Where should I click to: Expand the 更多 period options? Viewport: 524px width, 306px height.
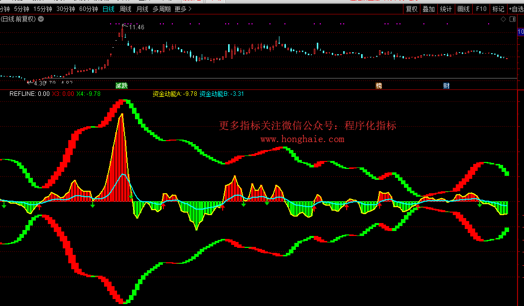tap(183, 9)
